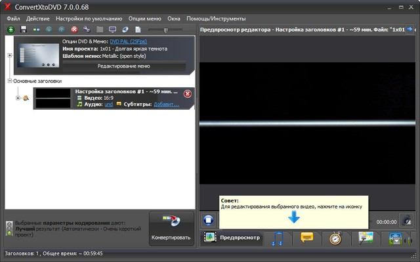This screenshot has width=420, height=262.
Task: Click the title #1 video thumbnail
Action: [53, 98]
